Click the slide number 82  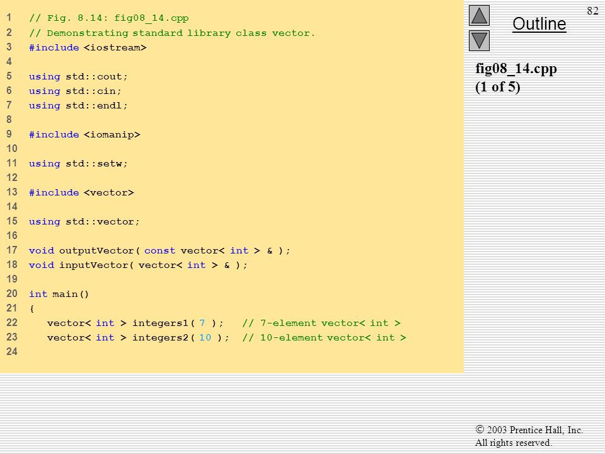coord(592,11)
